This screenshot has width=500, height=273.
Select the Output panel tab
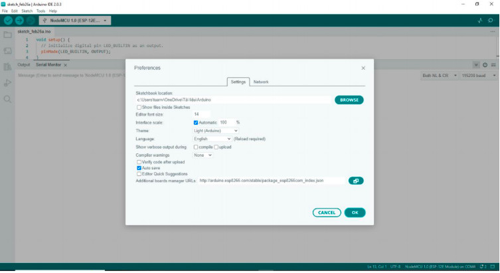click(24, 64)
